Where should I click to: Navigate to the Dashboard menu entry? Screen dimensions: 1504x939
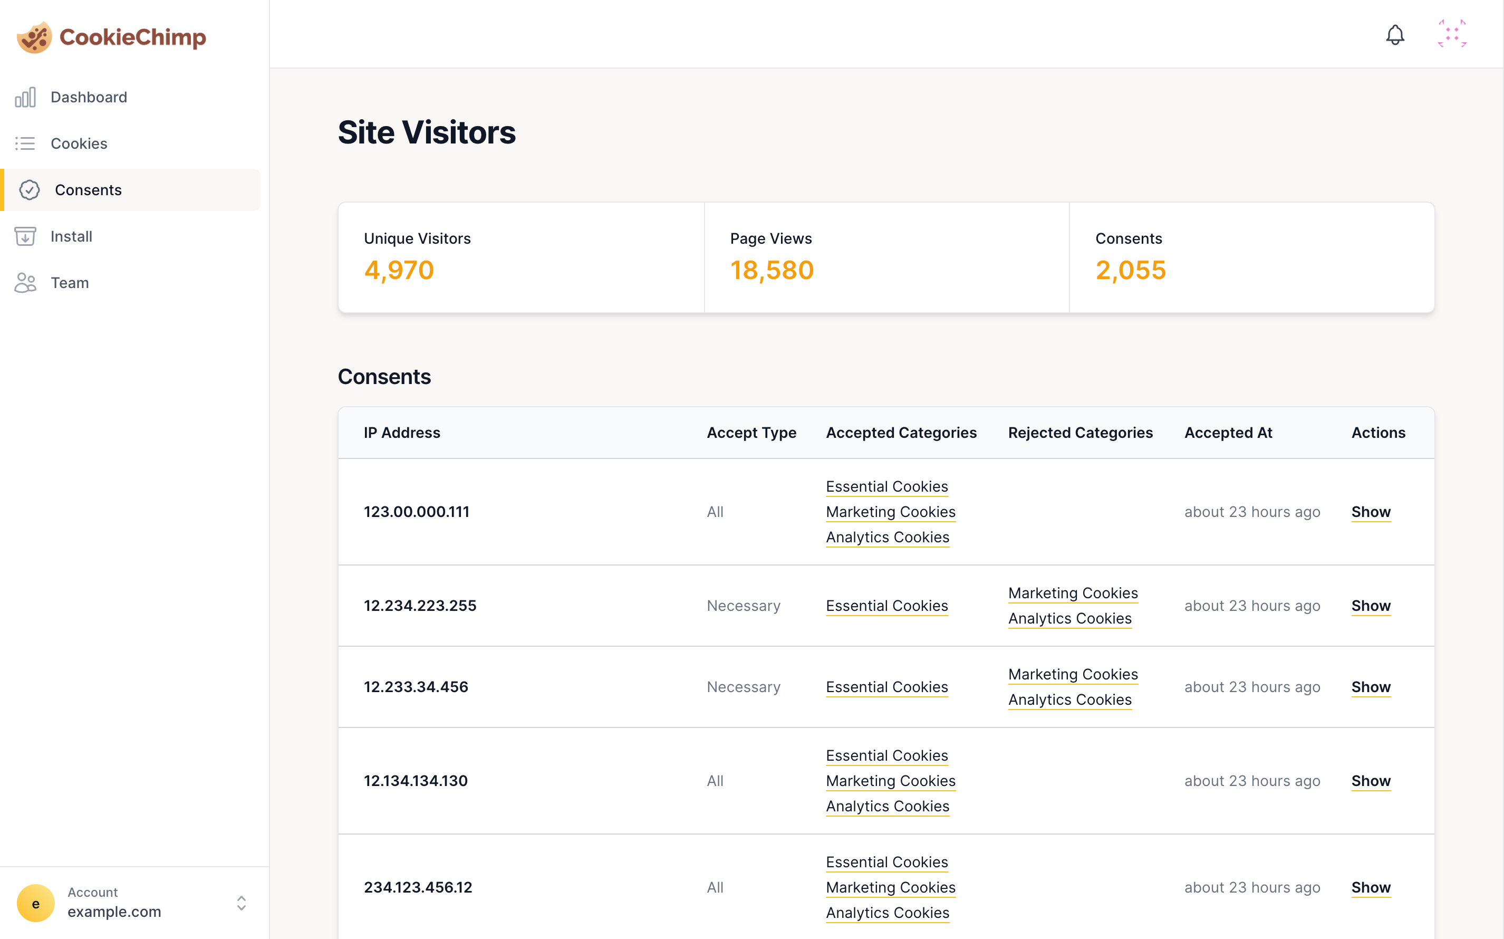click(x=89, y=97)
